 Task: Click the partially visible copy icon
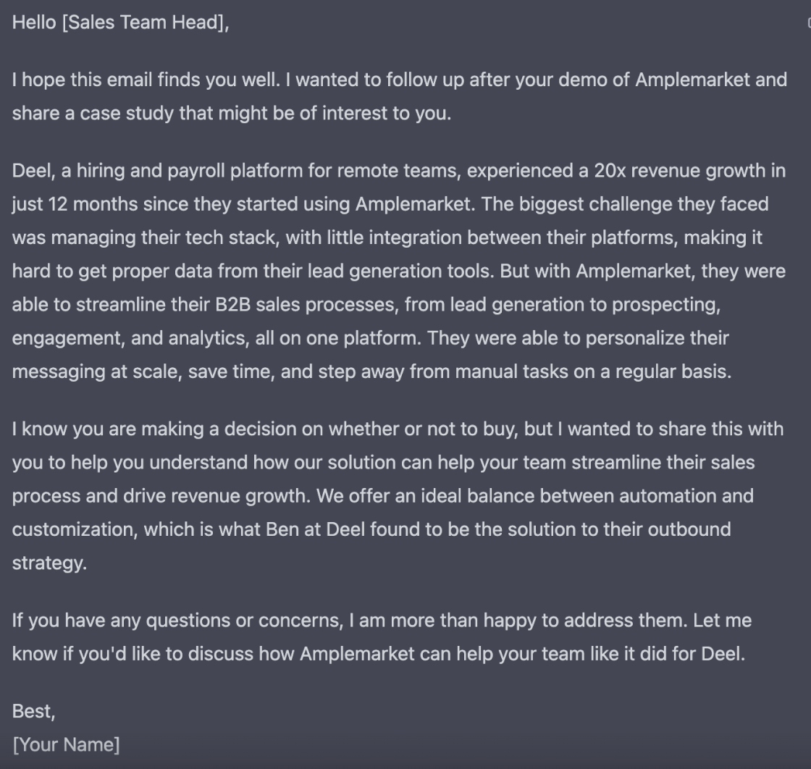click(x=808, y=22)
